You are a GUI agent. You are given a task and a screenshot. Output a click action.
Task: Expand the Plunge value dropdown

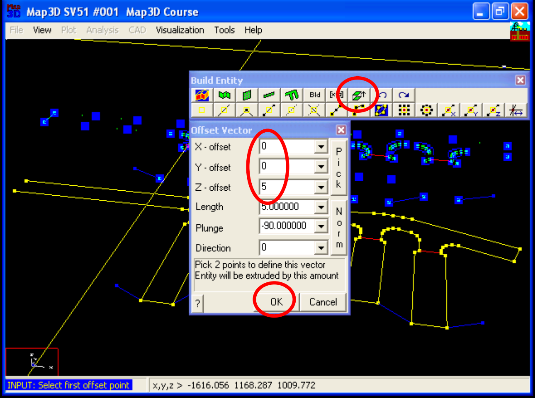pos(321,226)
